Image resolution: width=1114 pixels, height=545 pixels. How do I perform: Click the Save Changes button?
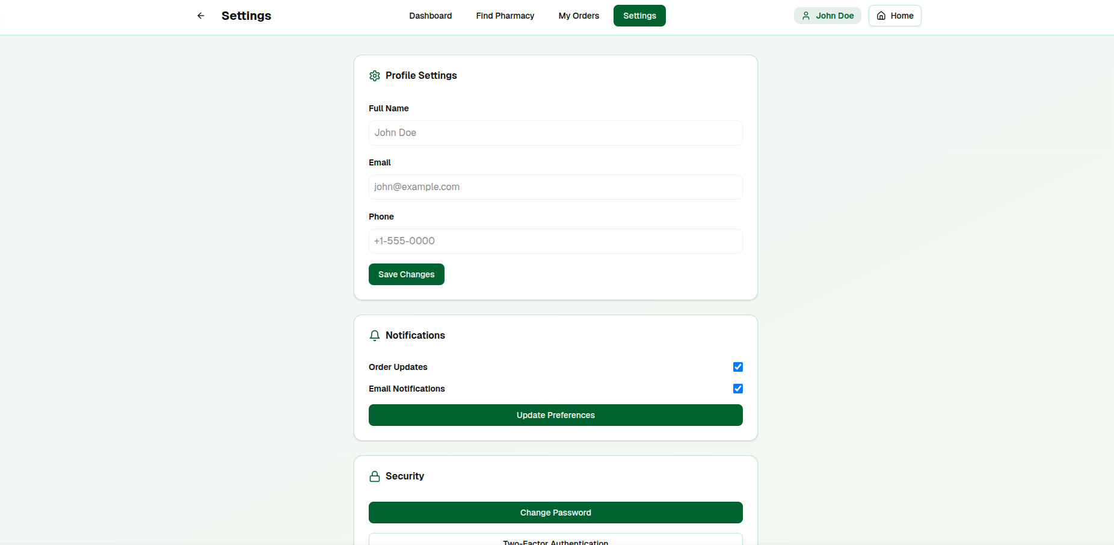pos(406,274)
